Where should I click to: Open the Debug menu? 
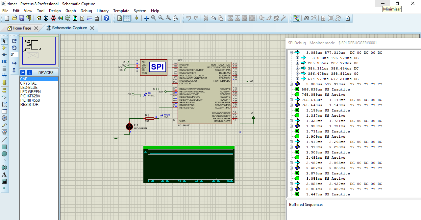point(86,10)
